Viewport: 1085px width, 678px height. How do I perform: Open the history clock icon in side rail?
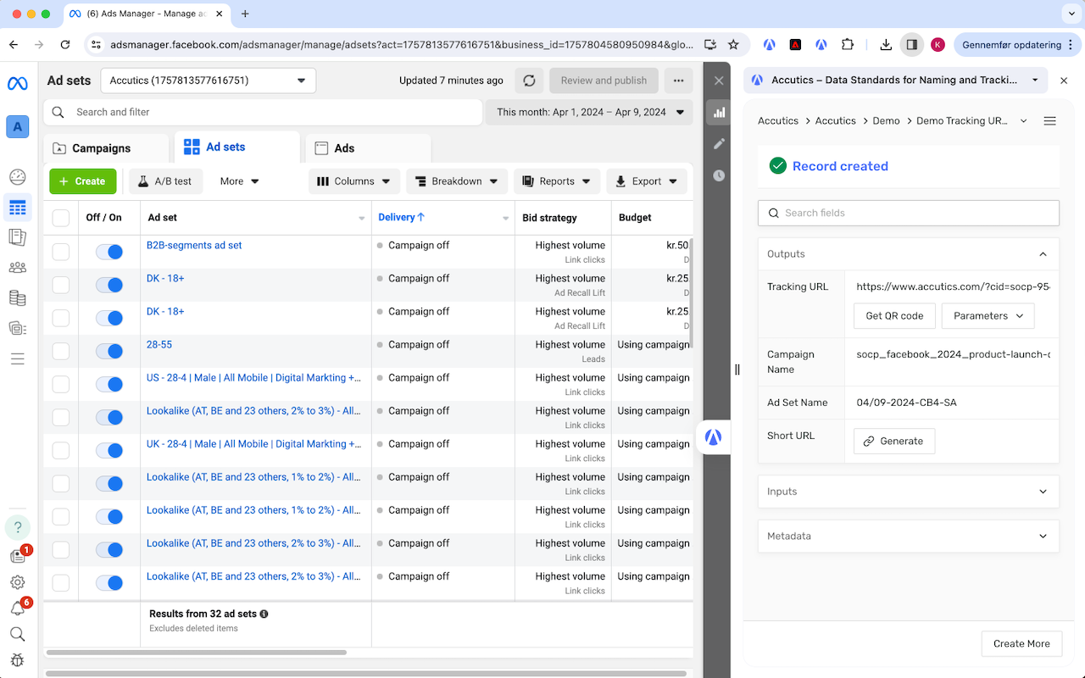[x=719, y=175]
